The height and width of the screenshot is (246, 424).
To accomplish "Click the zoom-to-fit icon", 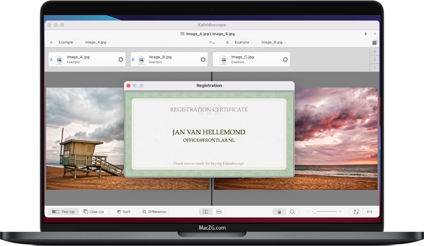I will tap(356, 212).
